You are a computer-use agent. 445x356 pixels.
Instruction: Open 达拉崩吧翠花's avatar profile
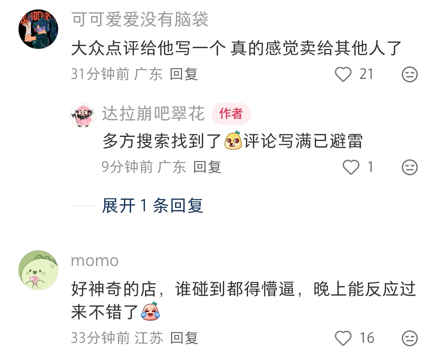(x=83, y=115)
